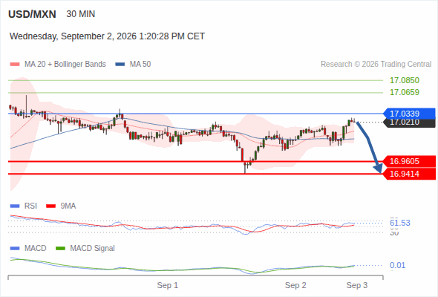Click the RSI blue legend marker
438x297 pixels.
pos(15,206)
